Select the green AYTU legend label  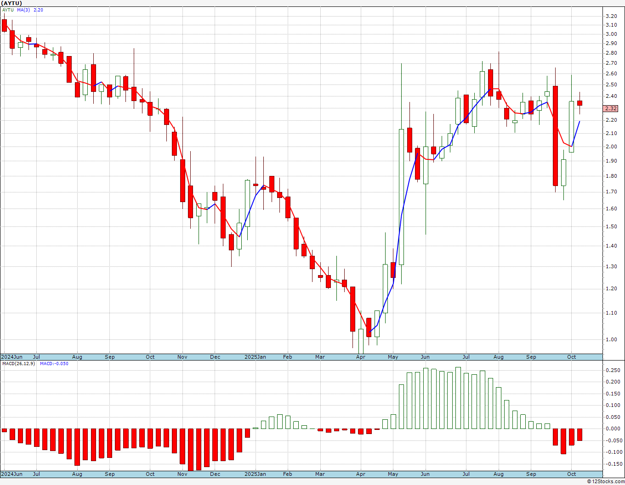click(8, 10)
